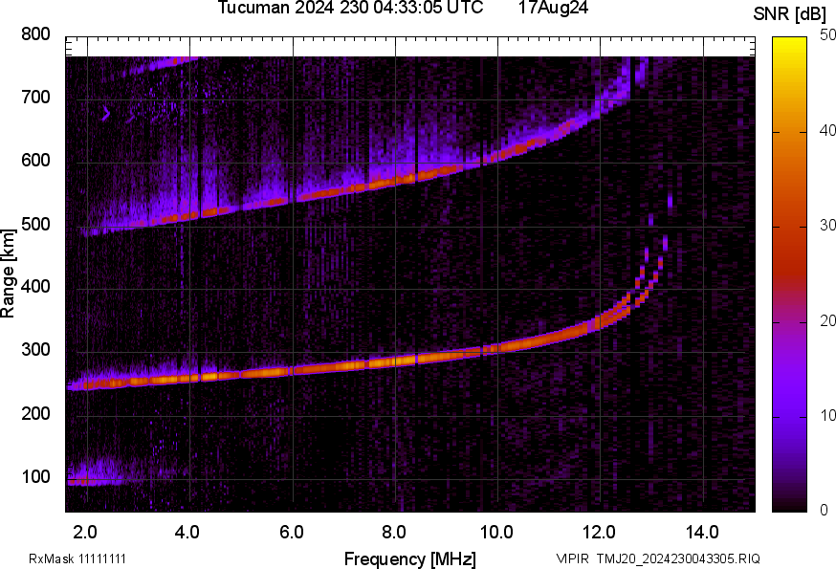Image resolution: width=836 pixels, height=569 pixels.
Task: Click the range tick label '800'
Action: (35, 34)
